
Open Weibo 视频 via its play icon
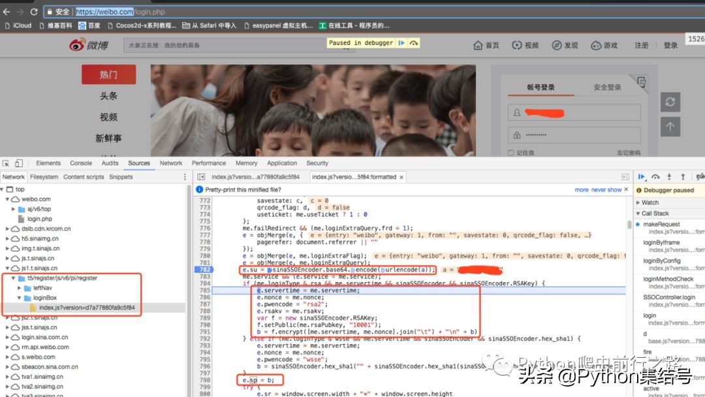pos(516,45)
